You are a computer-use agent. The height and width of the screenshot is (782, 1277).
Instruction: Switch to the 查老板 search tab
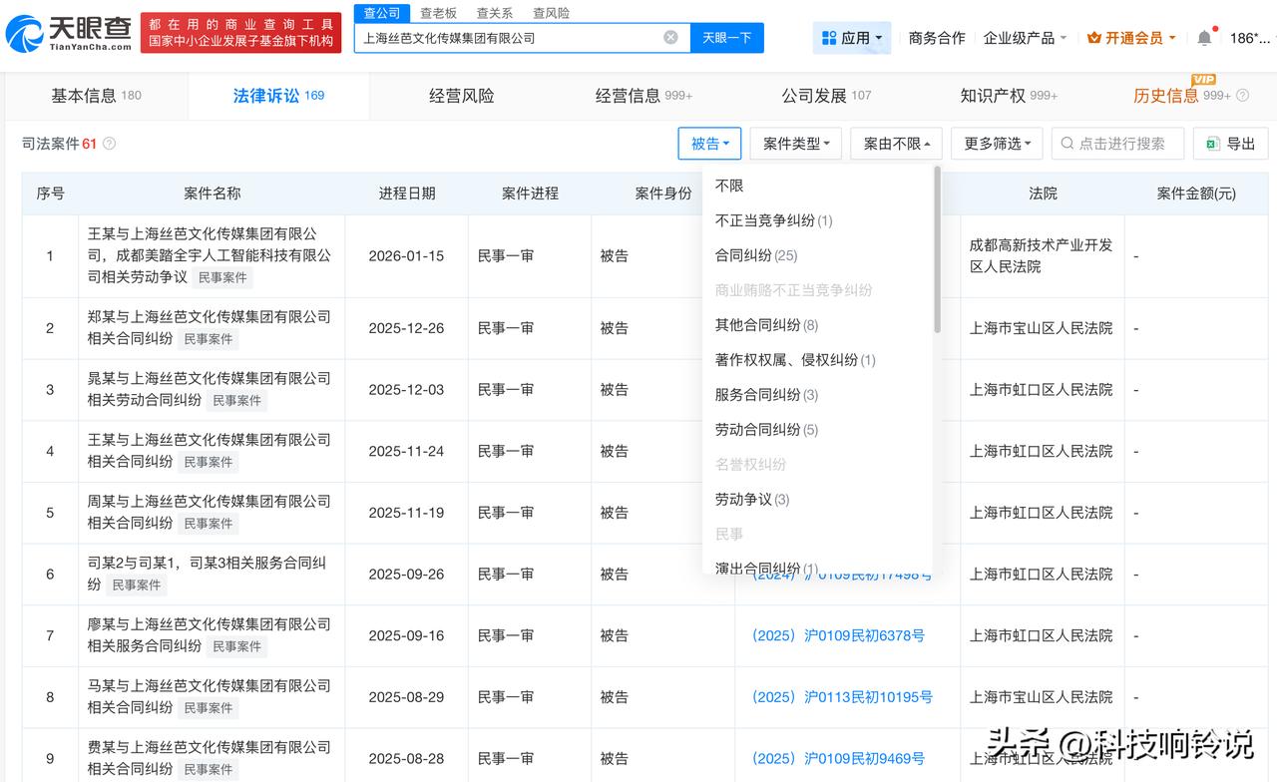pyautogui.click(x=438, y=13)
